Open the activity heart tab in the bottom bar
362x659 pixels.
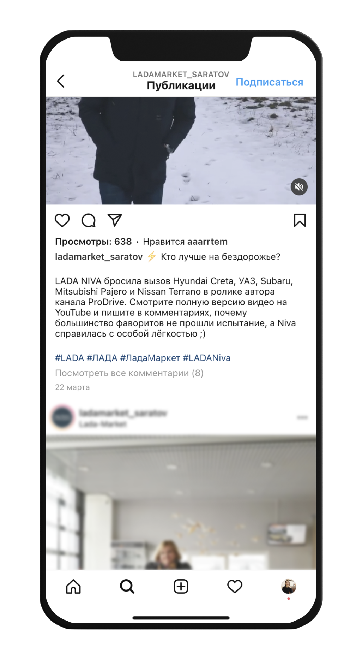[235, 587]
